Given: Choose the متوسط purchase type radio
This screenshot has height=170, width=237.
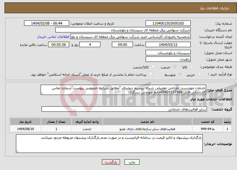Looking at the screenshot, I should tap(180, 74).
